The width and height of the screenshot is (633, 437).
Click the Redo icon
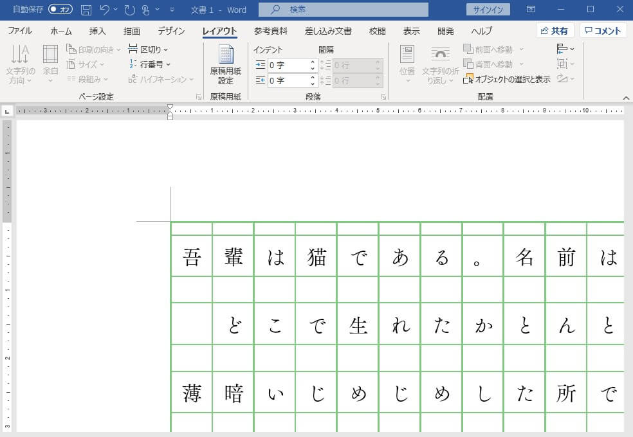coord(129,10)
